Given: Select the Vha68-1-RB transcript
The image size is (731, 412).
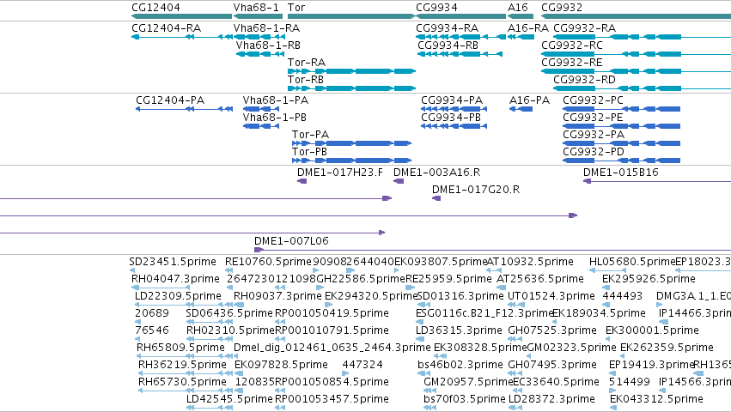Looking at the screenshot, I should (x=259, y=54).
